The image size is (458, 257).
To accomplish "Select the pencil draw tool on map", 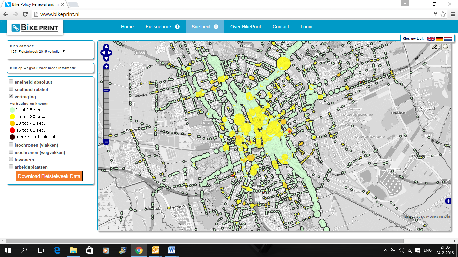I will click(x=435, y=47).
